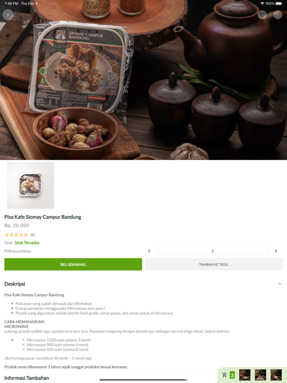Click the TAMBAH KE TROLI button
Screen dimensions: 287x383
pos(214,264)
